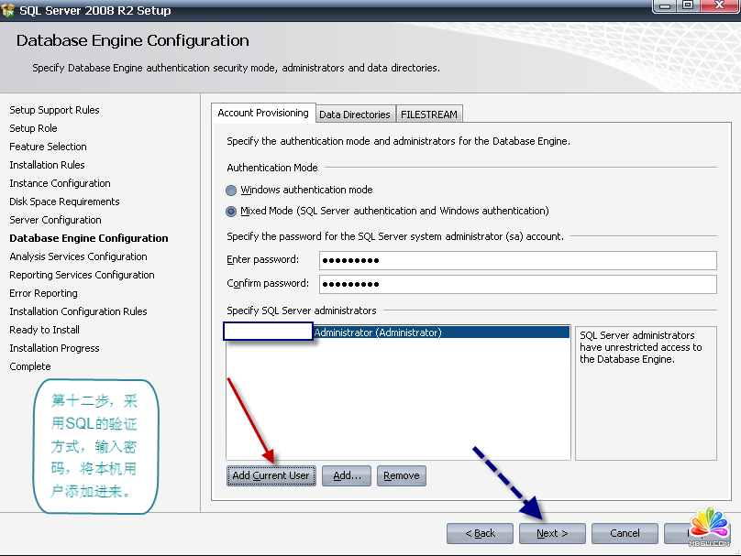This screenshot has width=741, height=556.
Task: Select Windows authentication mode radio button
Action: click(231, 191)
